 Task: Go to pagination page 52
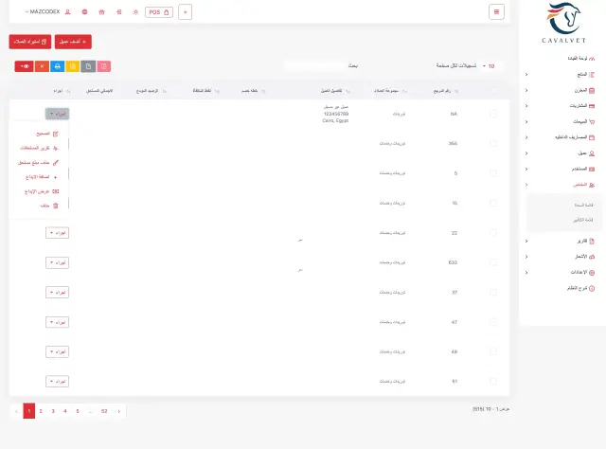coord(104,411)
